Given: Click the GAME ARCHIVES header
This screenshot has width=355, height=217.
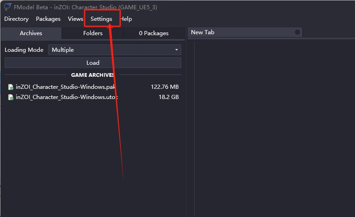Looking at the screenshot, I should point(92,75).
